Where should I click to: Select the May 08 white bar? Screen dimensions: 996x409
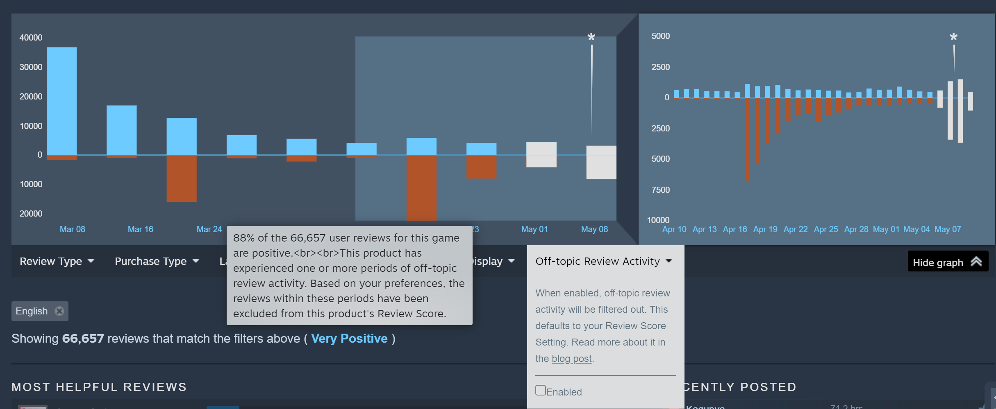click(x=601, y=162)
